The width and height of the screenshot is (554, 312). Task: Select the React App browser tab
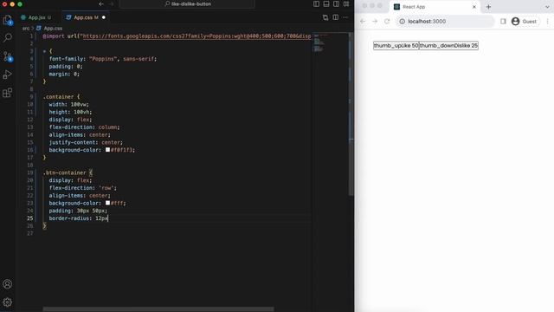[435, 7]
